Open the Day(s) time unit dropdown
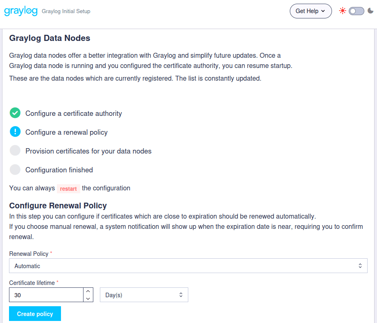377x323 pixels. point(144,294)
